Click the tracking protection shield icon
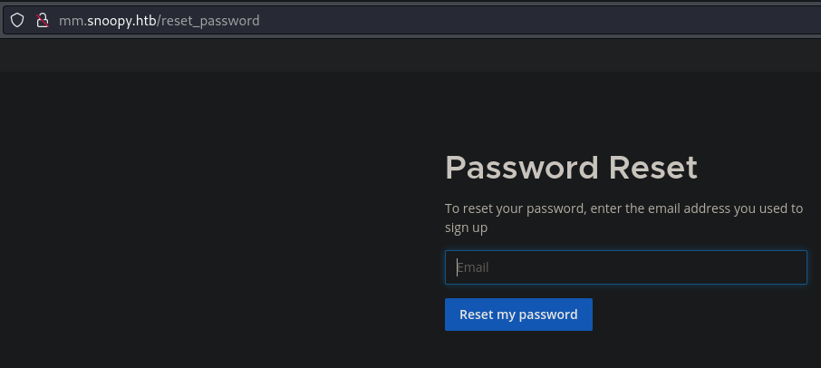The height and width of the screenshot is (368, 821). (x=16, y=20)
